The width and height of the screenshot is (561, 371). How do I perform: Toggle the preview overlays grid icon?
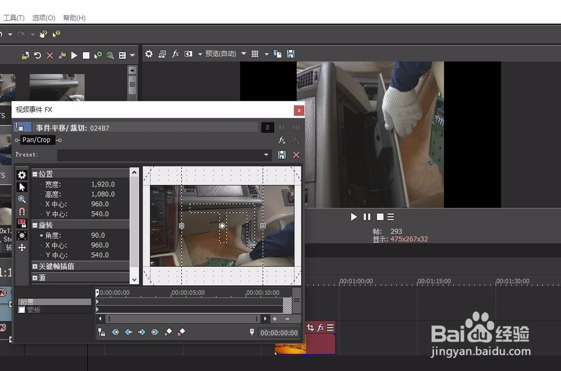(255, 54)
